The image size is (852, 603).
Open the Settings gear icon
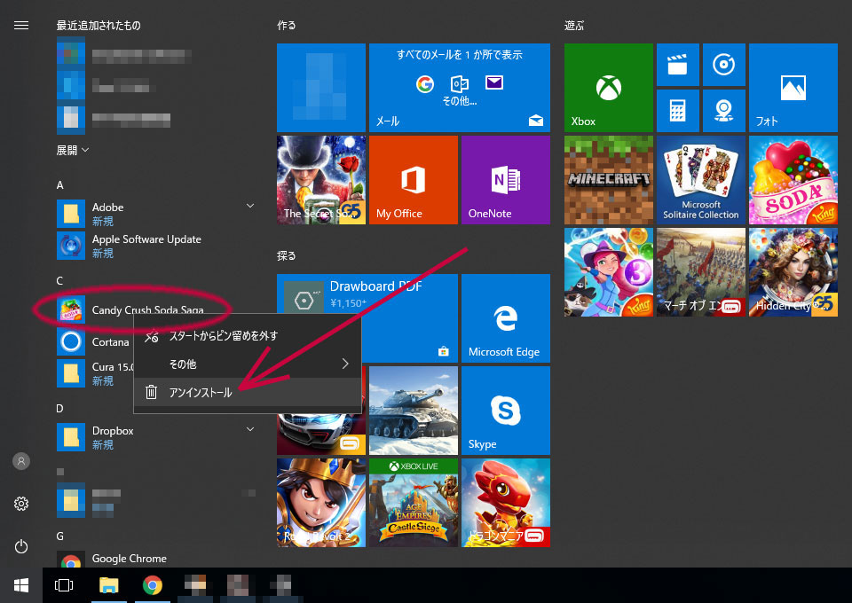click(x=21, y=504)
